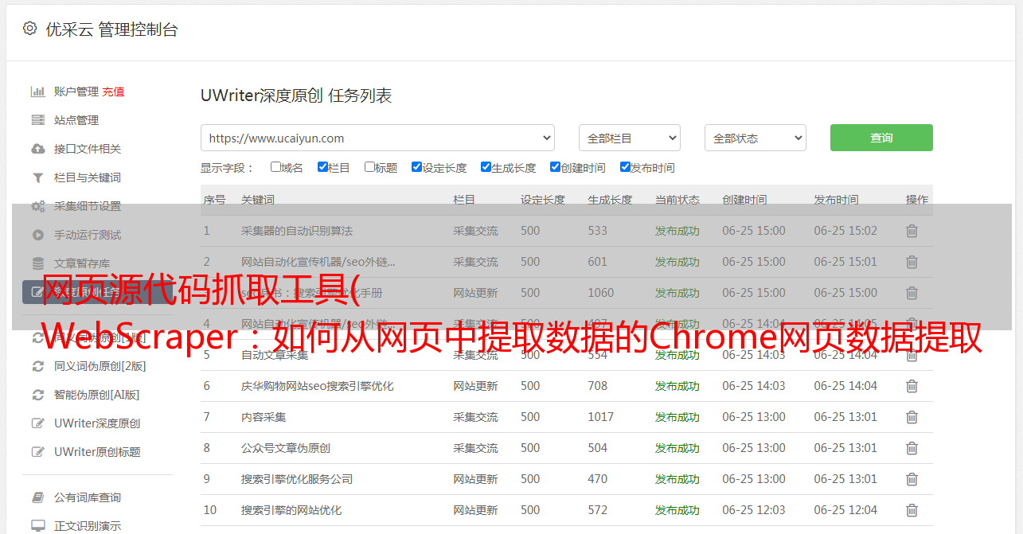Click the green 查询 button
The image size is (1023, 534).
click(x=881, y=138)
